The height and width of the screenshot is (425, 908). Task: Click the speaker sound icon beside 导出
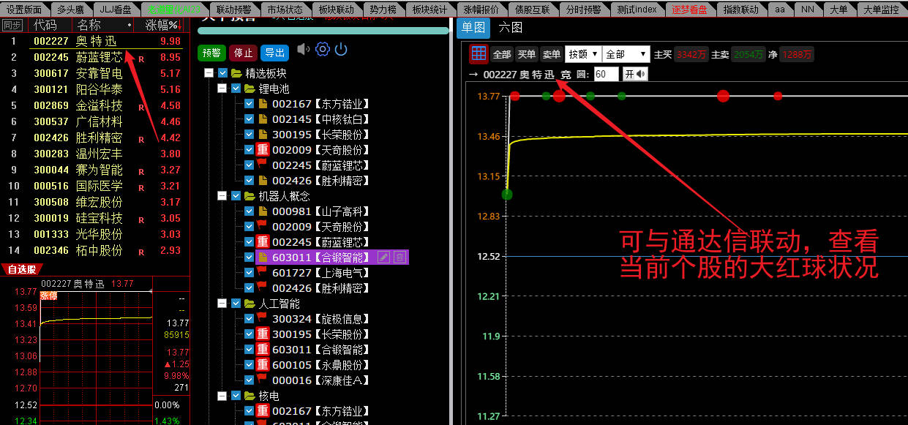[303, 50]
